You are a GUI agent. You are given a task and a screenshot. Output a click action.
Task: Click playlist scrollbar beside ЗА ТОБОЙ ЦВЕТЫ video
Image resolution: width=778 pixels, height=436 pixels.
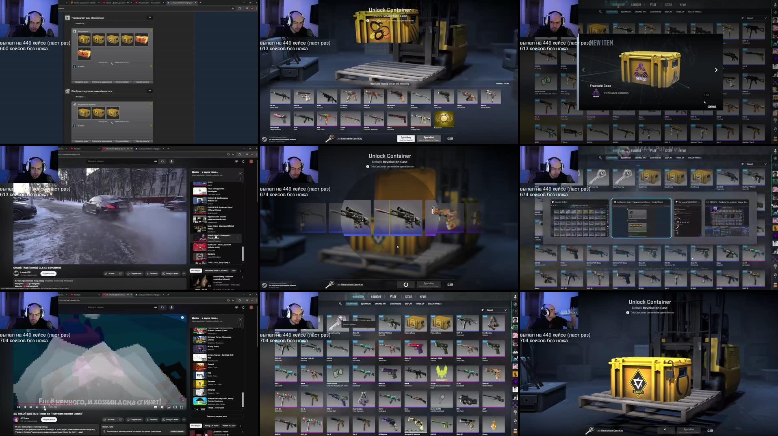(243, 399)
